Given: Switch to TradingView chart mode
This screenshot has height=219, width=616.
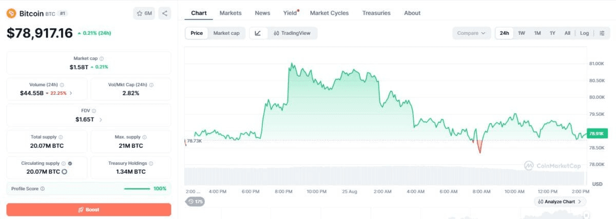Looking at the screenshot, I should pyautogui.click(x=292, y=33).
